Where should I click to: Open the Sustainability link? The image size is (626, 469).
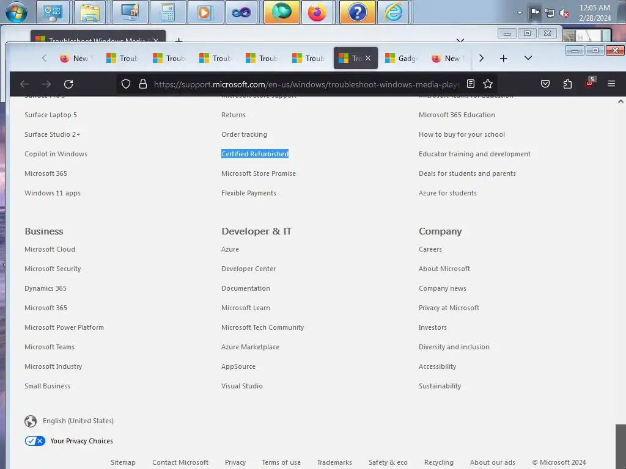[440, 386]
